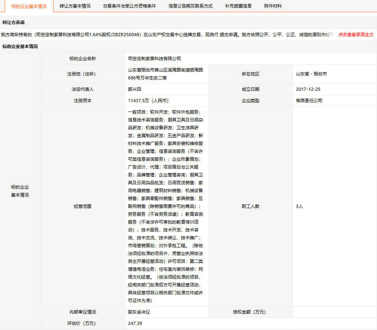Select the active 标的企业基本情况 tab at top
Image resolution: width=377 pixels, height=330 pixels.
point(26,6)
